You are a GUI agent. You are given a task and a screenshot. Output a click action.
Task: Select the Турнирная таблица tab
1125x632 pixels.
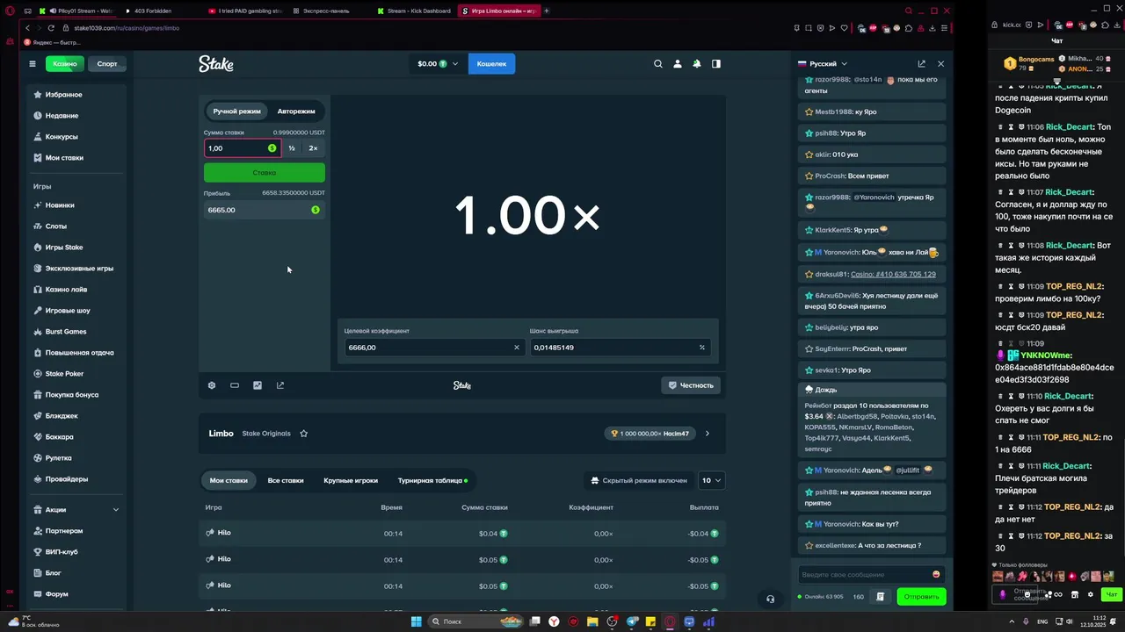(432, 480)
